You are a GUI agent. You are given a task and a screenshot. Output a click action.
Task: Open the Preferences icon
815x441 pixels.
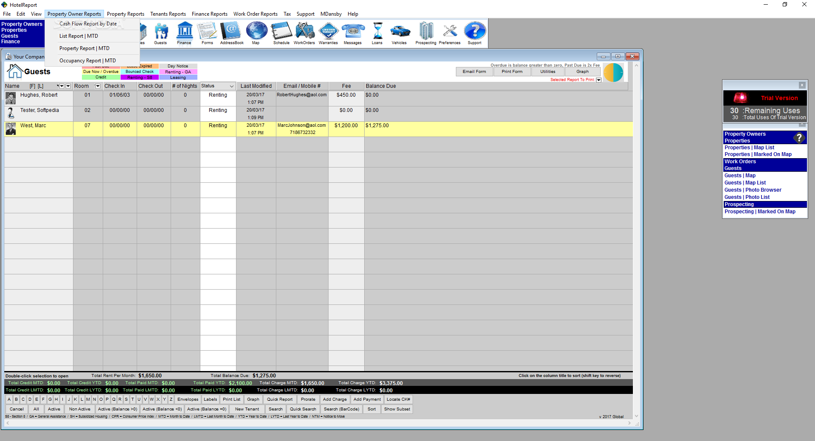450,33
